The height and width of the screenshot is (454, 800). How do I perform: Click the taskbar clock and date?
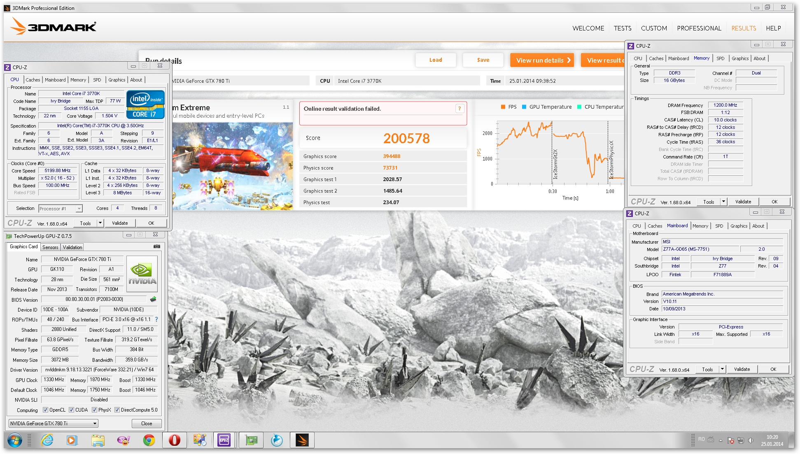pyautogui.click(x=772, y=440)
